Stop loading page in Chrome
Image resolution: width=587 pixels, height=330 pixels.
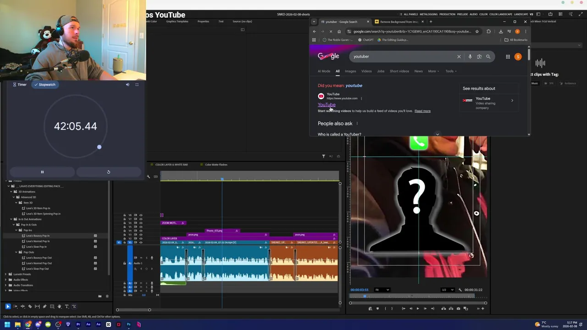click(x=331, y=32)
